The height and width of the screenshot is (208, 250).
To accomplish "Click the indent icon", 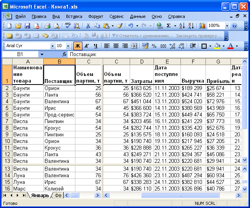I will pyautogui.click(x=193, y=46).
